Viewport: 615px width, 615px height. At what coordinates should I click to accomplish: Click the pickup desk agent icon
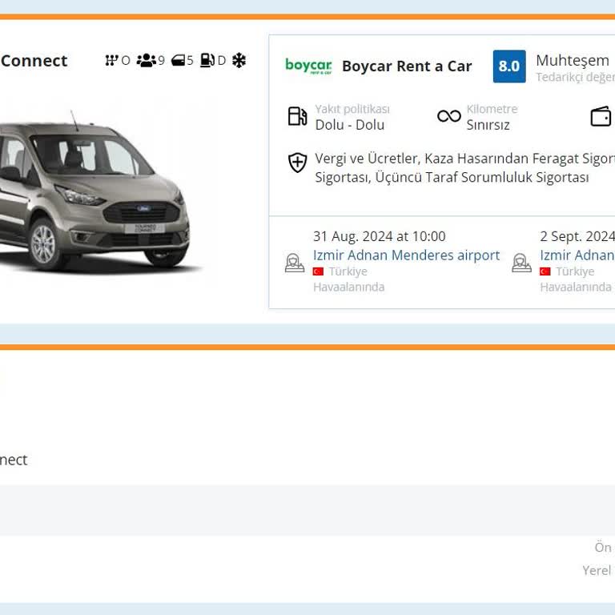[295, 263]
